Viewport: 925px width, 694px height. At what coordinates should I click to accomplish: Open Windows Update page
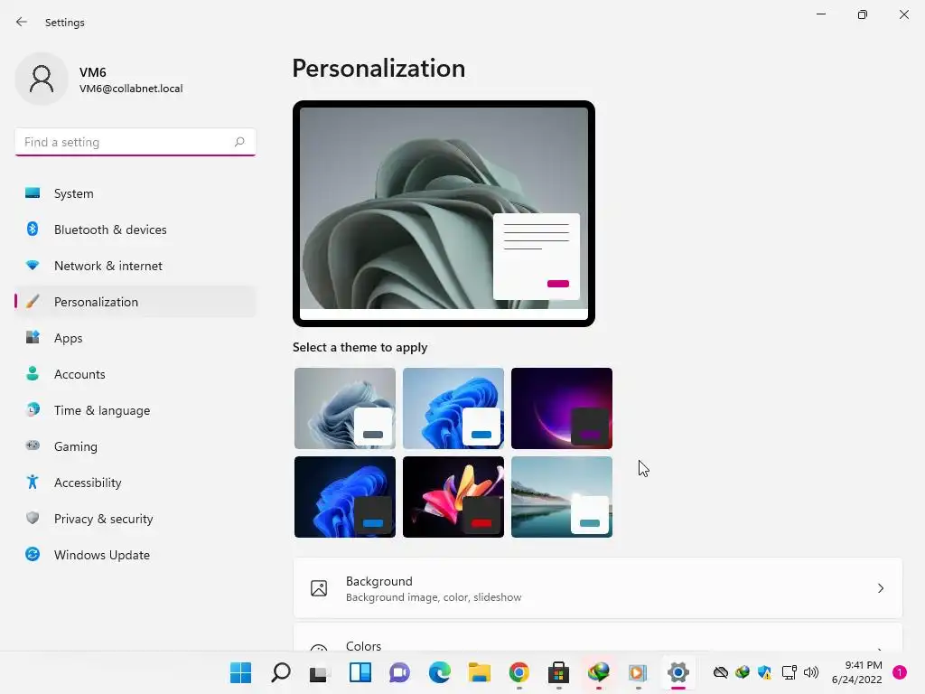[x=135, y=555]
